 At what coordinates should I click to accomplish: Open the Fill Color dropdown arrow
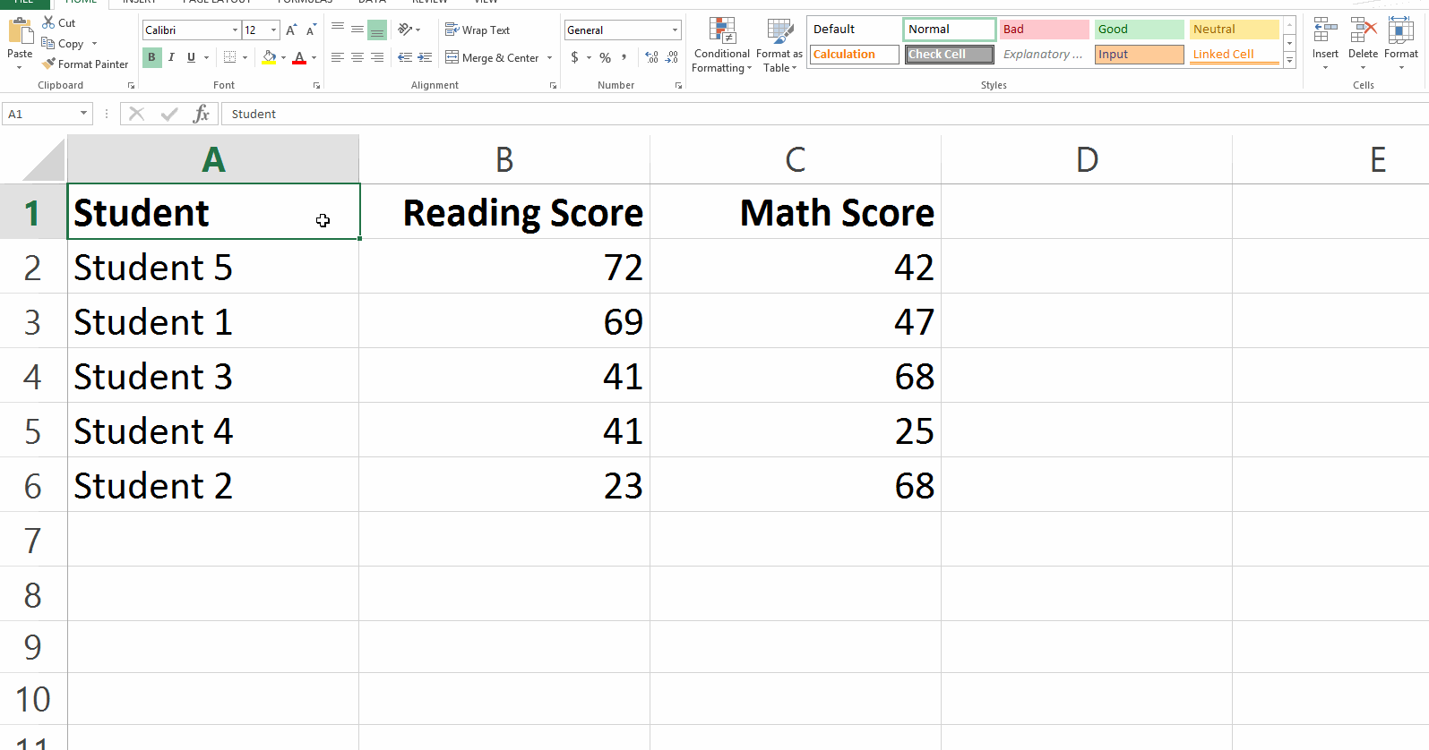pos(283,57)
